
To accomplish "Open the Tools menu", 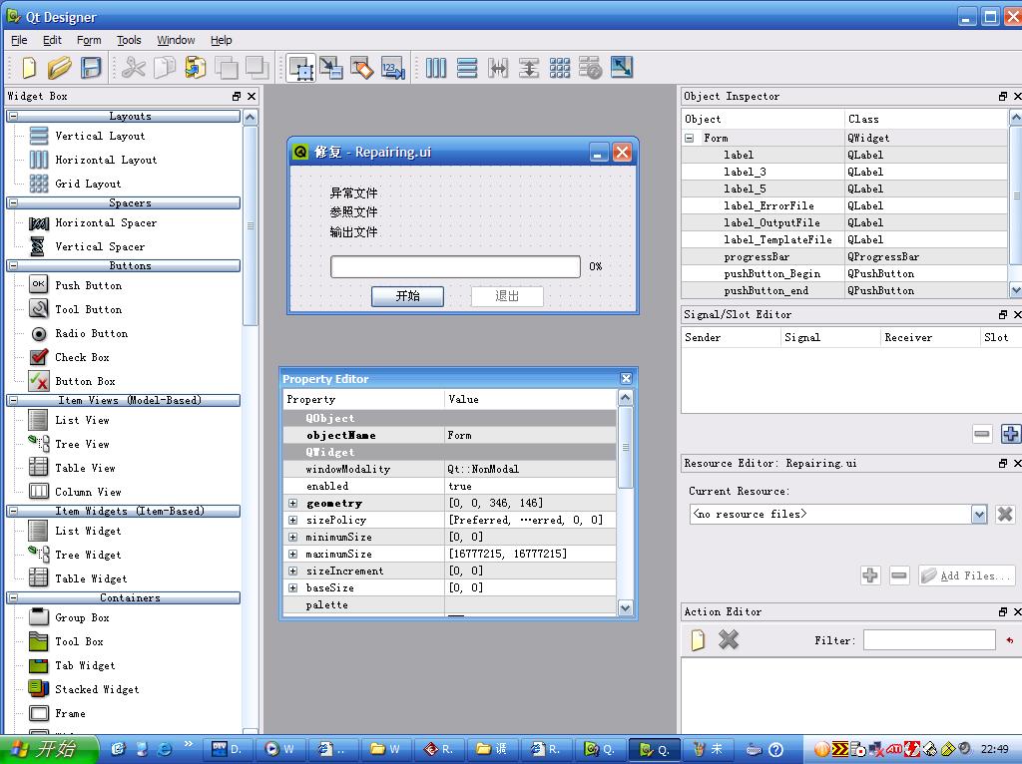I will (129, 40).
